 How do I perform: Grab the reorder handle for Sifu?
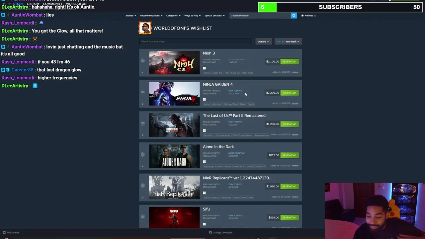(142, 217)
